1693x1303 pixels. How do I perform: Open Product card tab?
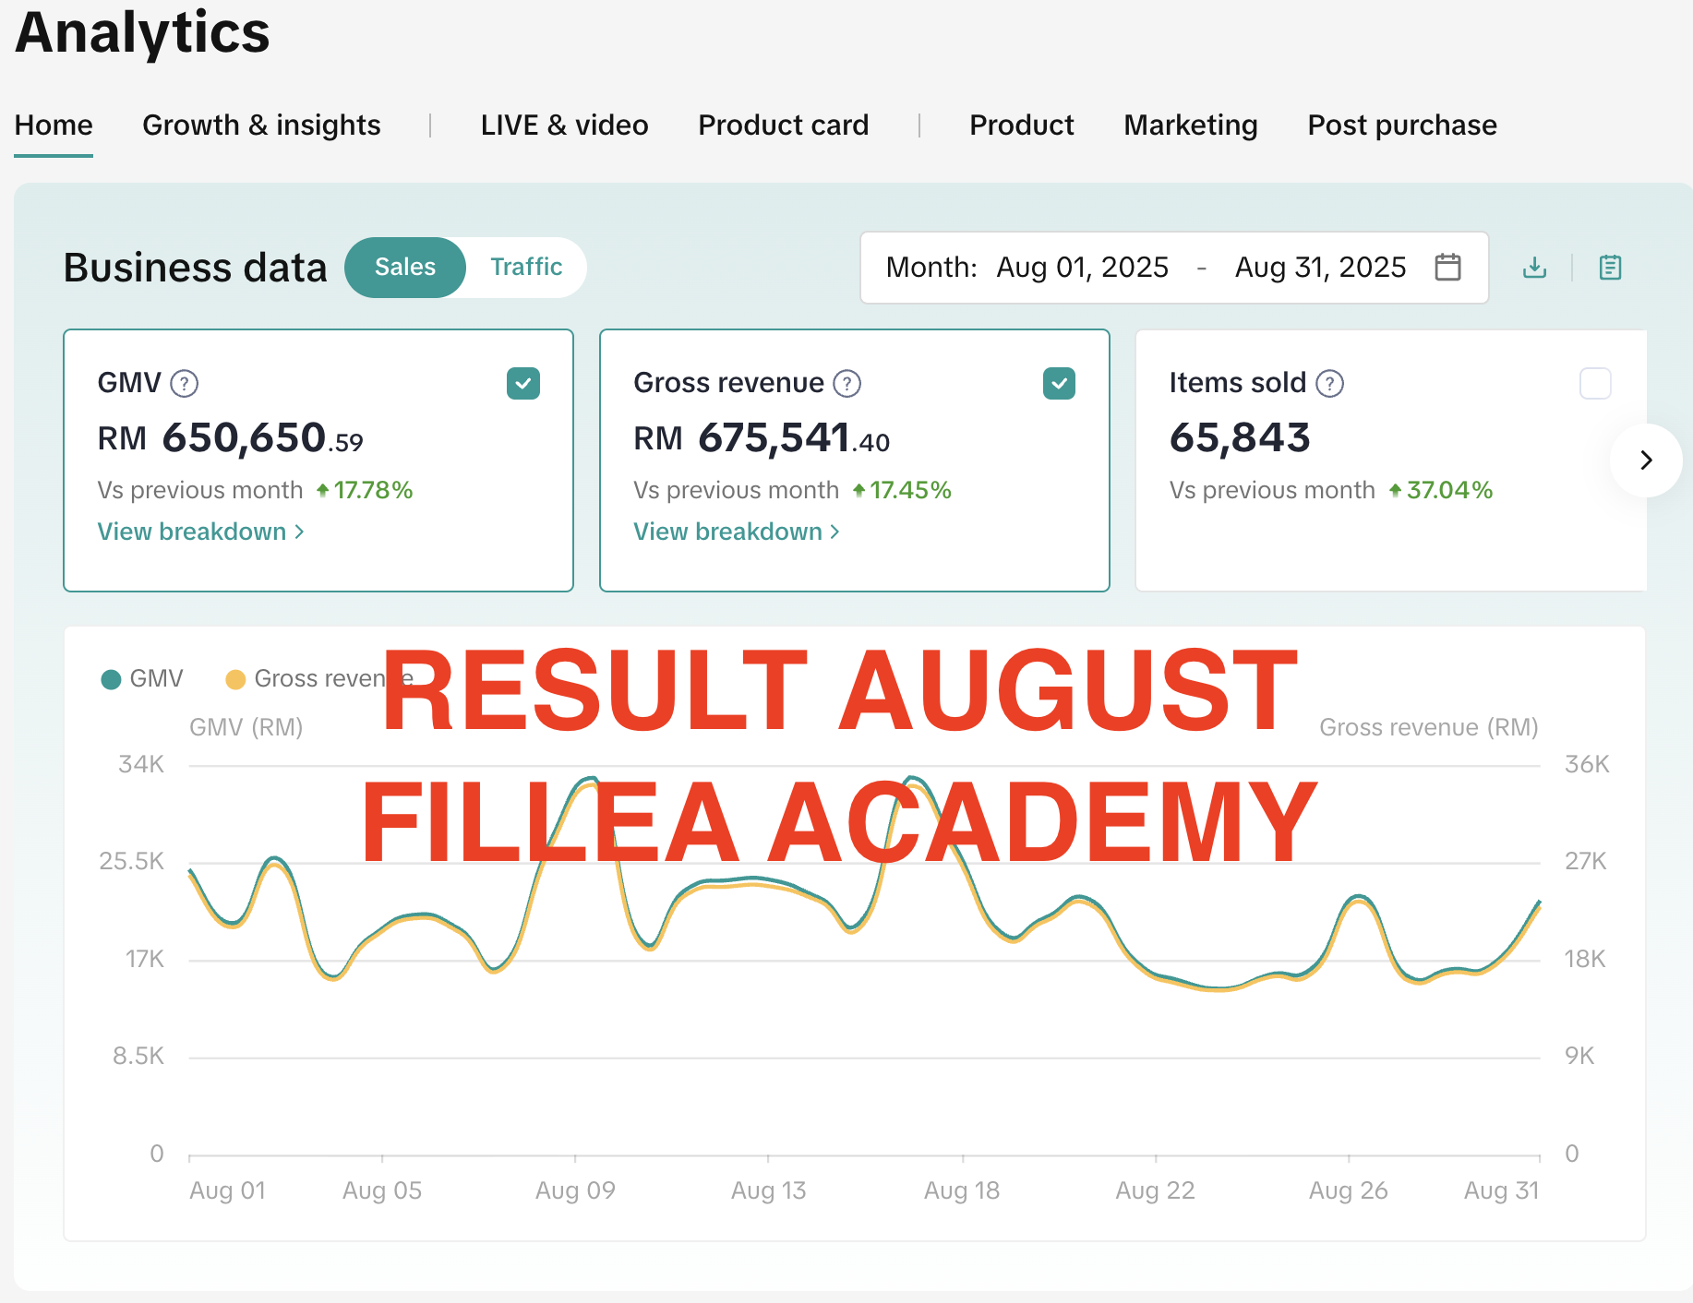(x=783, y=125)
